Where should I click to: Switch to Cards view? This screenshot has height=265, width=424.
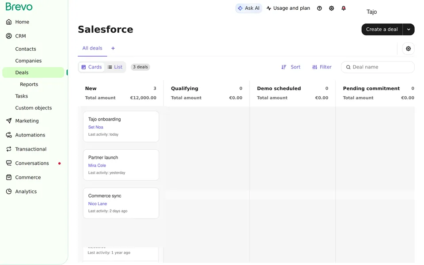[x=92, y=67]
